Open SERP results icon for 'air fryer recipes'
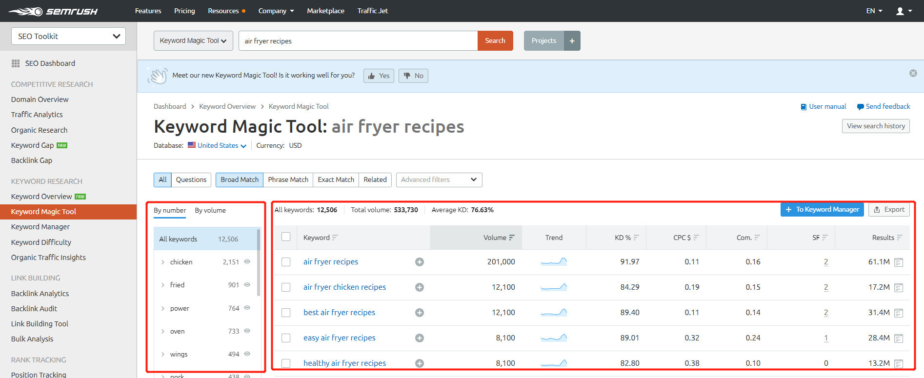Screen dimensions: 924x378 pyautogui.click(x=899, y=262)
